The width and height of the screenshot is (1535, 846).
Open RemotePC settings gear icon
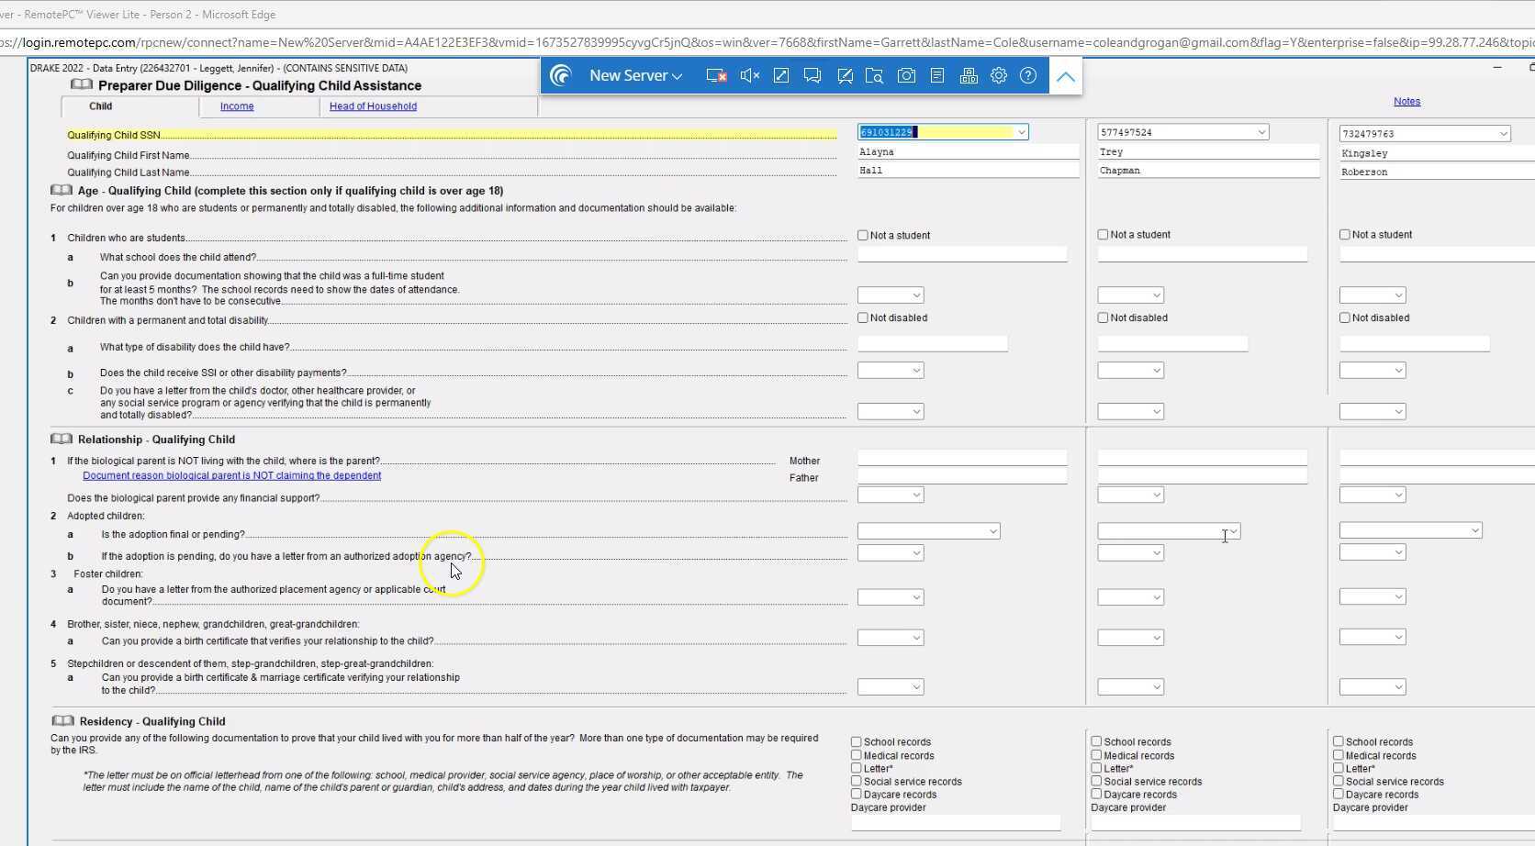pyautogui.click(x=999, y=76)
